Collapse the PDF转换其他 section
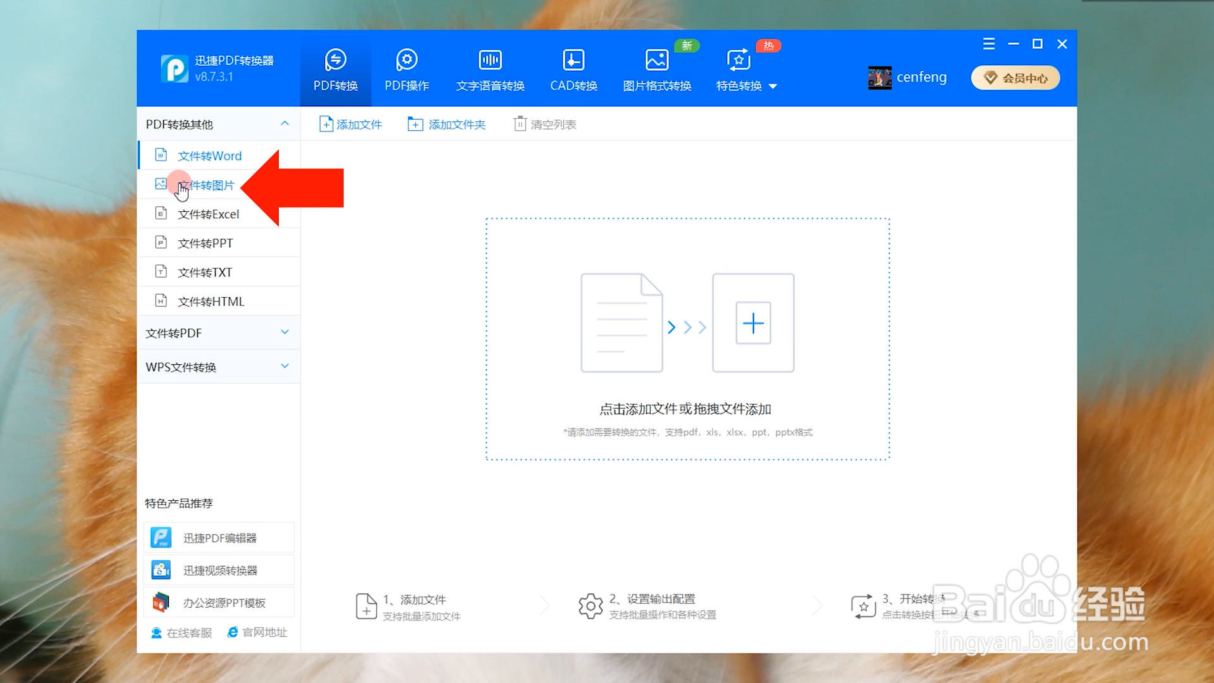The height and width of the screenshot is (683, 1214). tap(285, 124)
